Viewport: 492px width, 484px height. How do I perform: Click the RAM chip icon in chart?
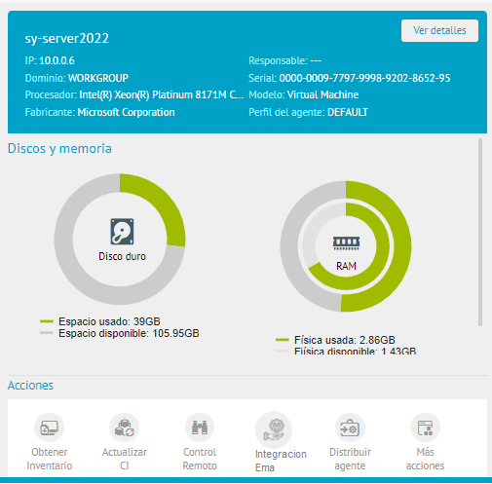pos(346,243)
